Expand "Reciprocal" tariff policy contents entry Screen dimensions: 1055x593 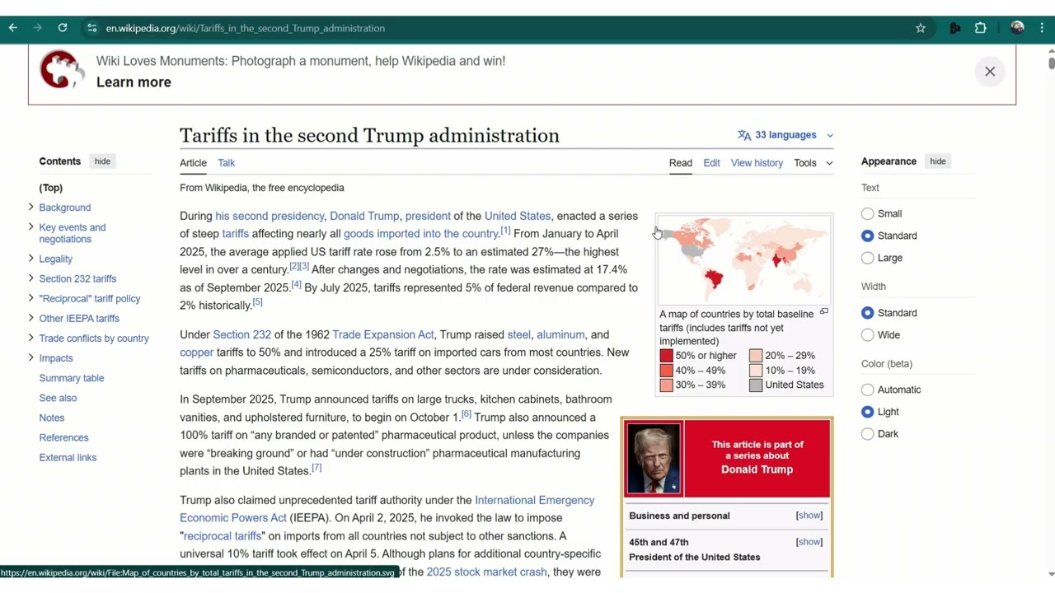(x=30, y=297)
